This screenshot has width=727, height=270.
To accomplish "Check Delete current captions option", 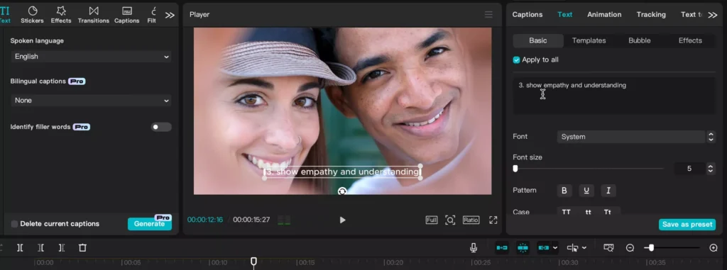I will click(14, 224).
